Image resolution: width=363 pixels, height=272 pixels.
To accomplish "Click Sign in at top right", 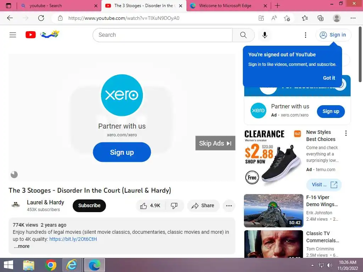I will point(333,35).
